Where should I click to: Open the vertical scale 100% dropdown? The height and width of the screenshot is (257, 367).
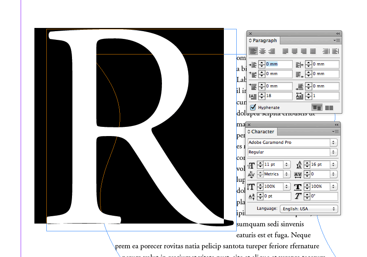pos(286,186)
